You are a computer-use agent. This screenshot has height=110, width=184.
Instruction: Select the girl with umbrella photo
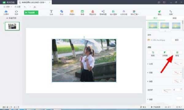[x=84, y=61]
